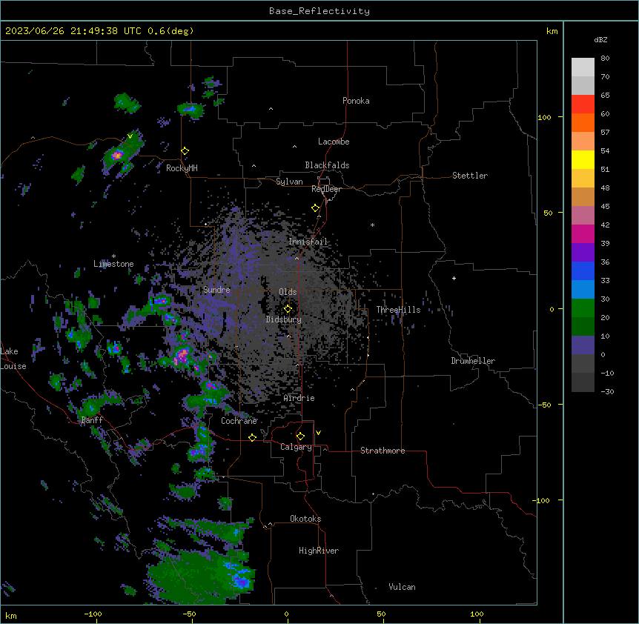The width and height of the screenshot is (639, 624).
Task: Click the Lake Louise label at left edge
Action: pyautogui.click(x=13, y=359)
